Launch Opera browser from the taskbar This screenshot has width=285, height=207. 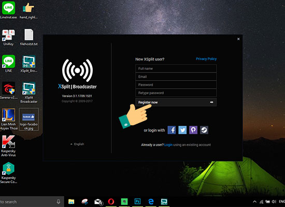[111, 201]
